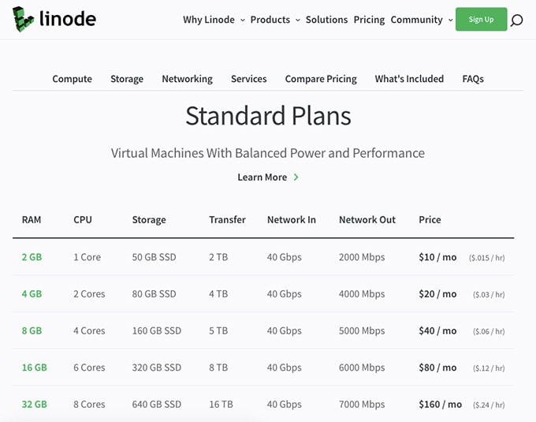The height and width of the screenshot is (422, 536).
Task: Click the 8 Cores CPU cell
Action: (x=89, y=405)
